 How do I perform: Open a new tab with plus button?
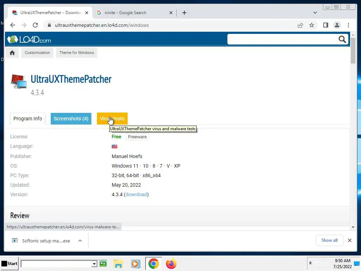point(184,13)
